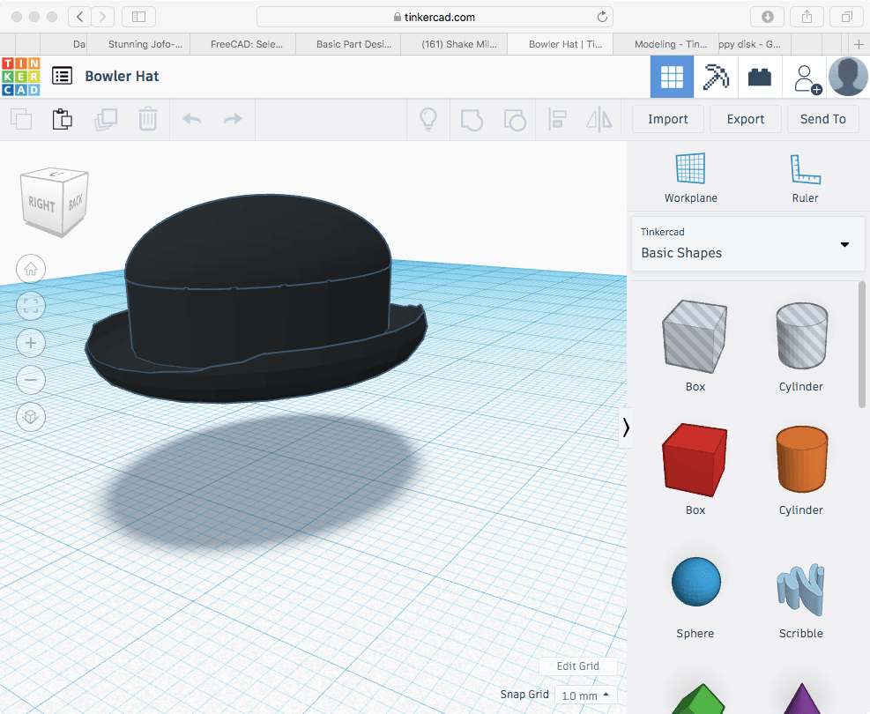870x714 pixels.
Task: Zoom in with the plus icon
Action: (x=31, y=343)
